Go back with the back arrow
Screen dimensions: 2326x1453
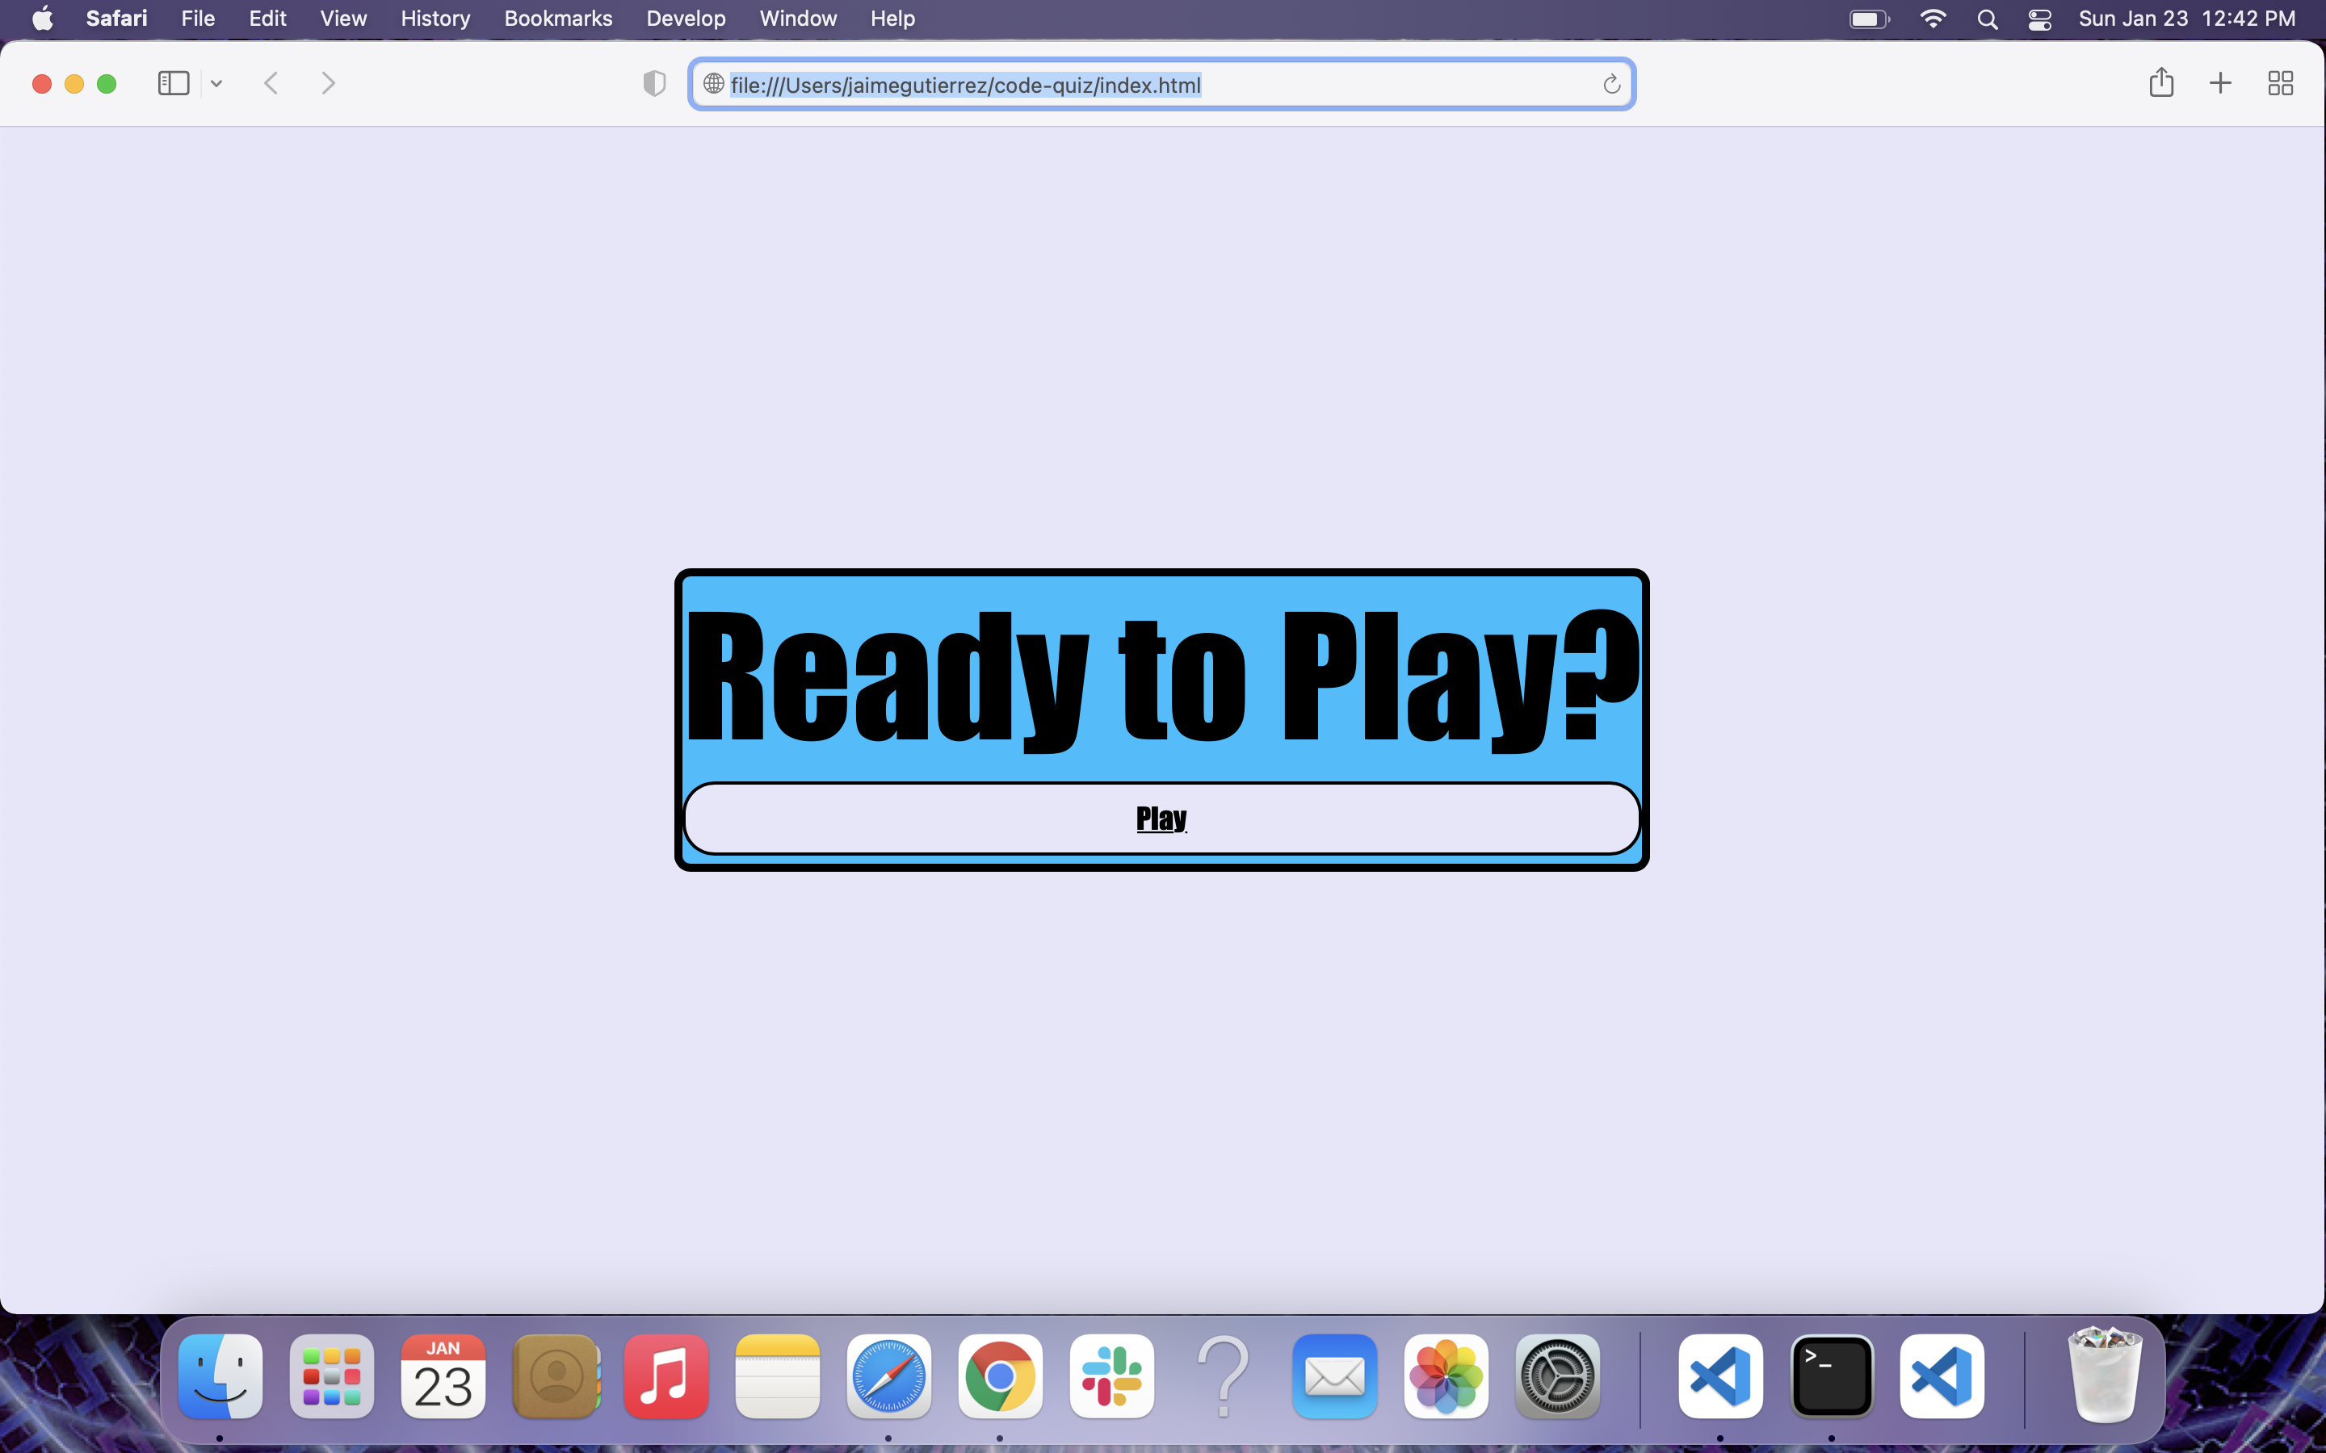[271, 84]
